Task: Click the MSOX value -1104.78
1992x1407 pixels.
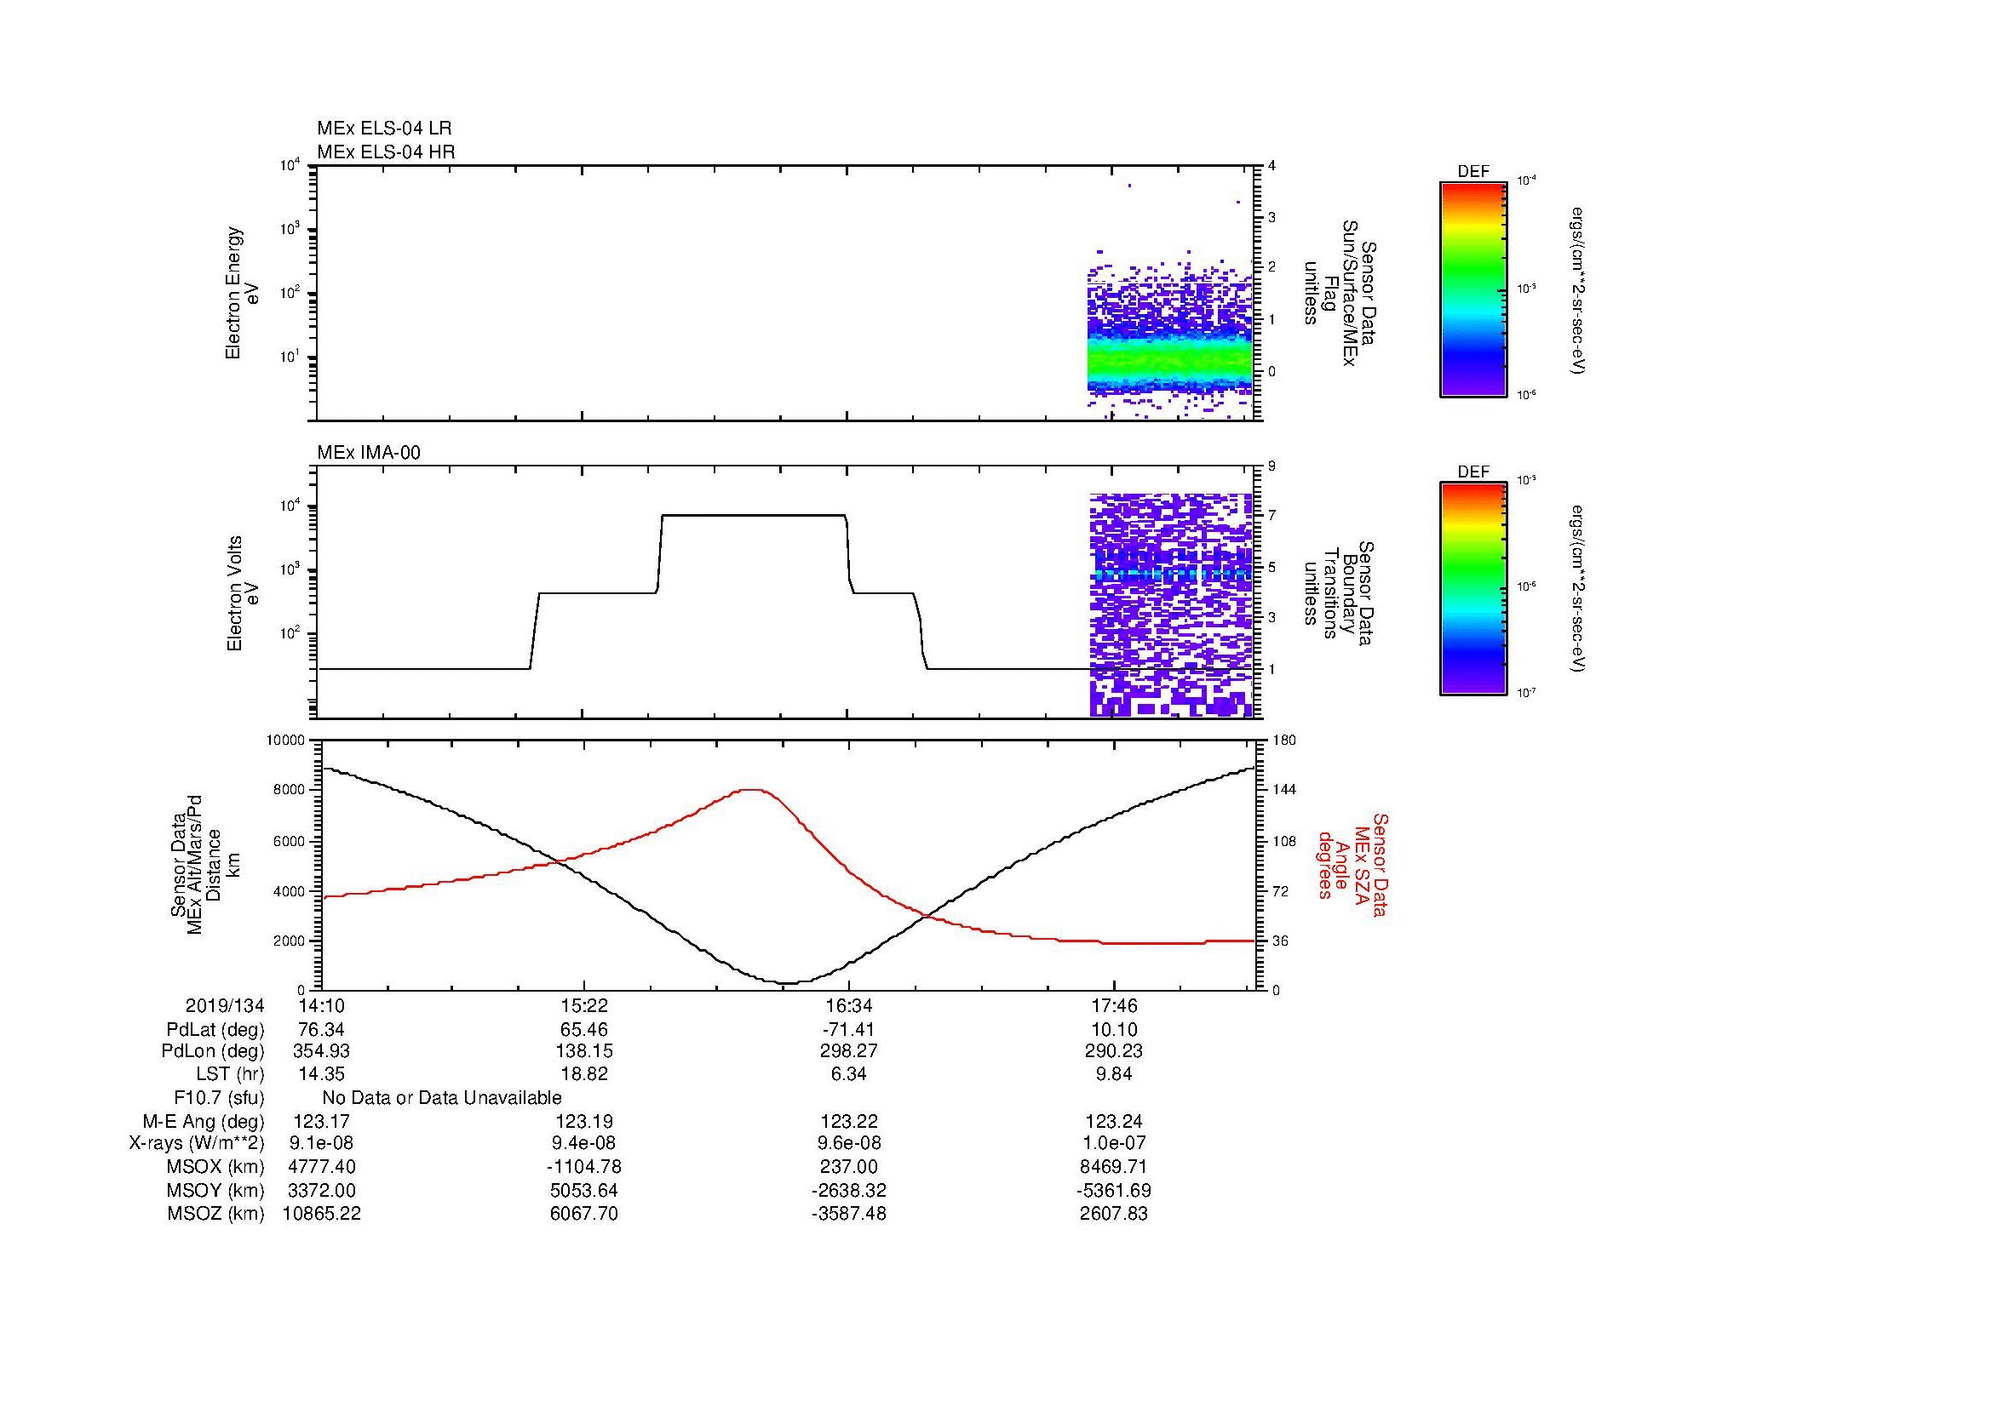Action: [584, 1167]
